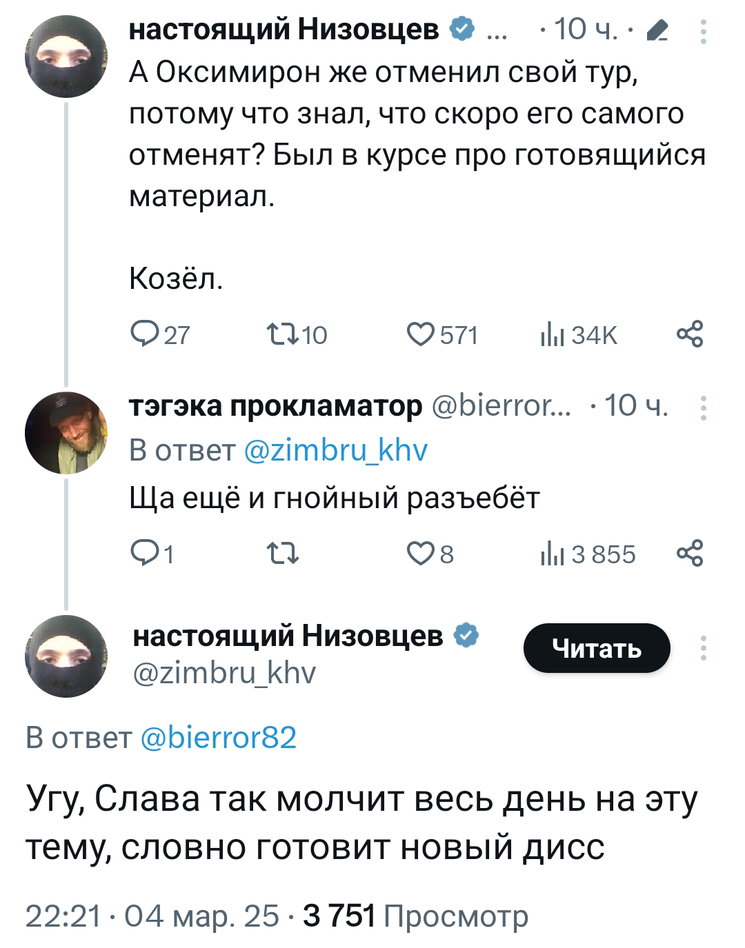View analytics of the 34K views tweet
This screenshot has width=745, height=948.
[553, 335]
